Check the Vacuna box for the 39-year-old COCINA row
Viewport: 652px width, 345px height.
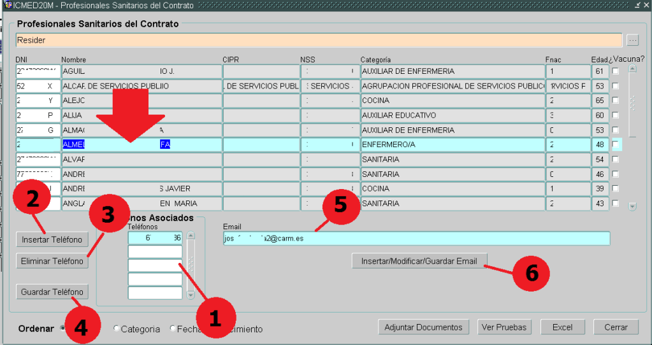(615, 189)
